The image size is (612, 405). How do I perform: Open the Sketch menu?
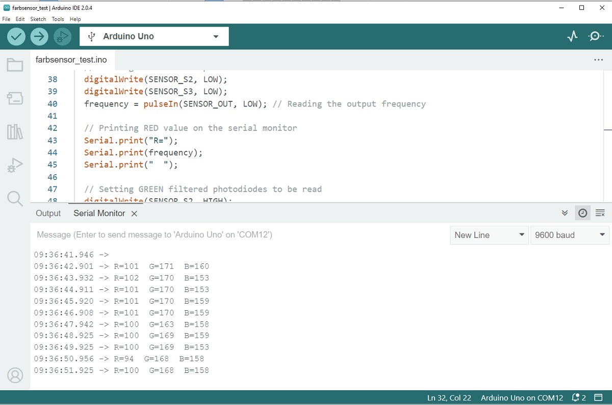tap(38, 19)
